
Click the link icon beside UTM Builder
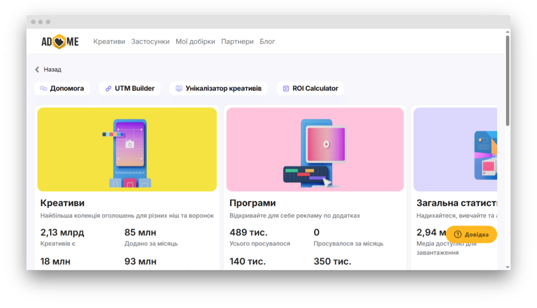(109, 89)
